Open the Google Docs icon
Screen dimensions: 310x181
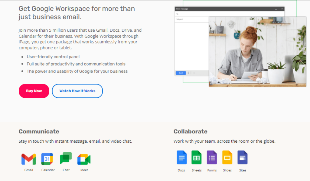coord(181,157)
